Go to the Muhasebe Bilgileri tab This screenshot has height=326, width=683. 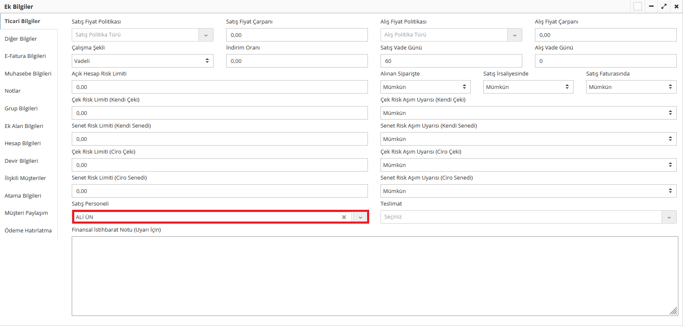point(28,73)
